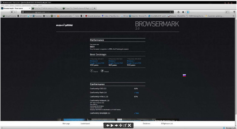The image size is (237, 129).
Task: Tweet the score with the Twitter icon
Action: click(x=105, y=71)
